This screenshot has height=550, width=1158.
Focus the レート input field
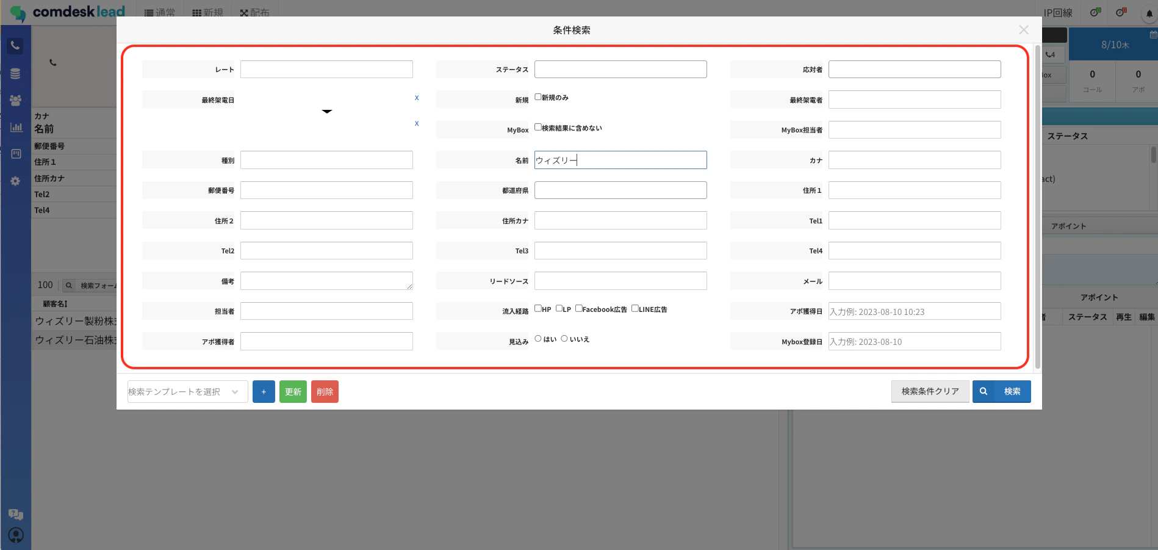[326, 69]
